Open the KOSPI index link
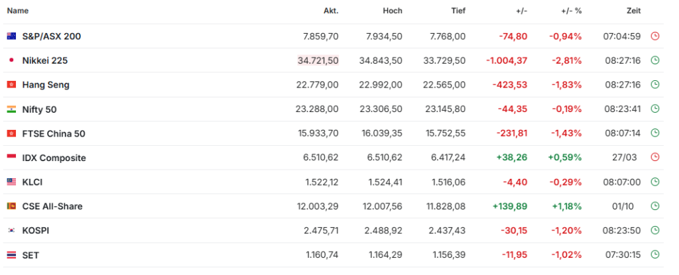This screenshot has height=275, width=679. [36, 231]
